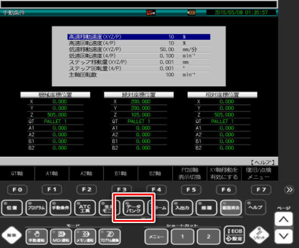The height and width of the screenshot is (248, 299).
Task: Click the EOB 設定 key
Action: 234,236
